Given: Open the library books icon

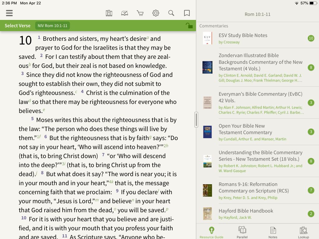Looking at the screenshot, I should (109, 13).
